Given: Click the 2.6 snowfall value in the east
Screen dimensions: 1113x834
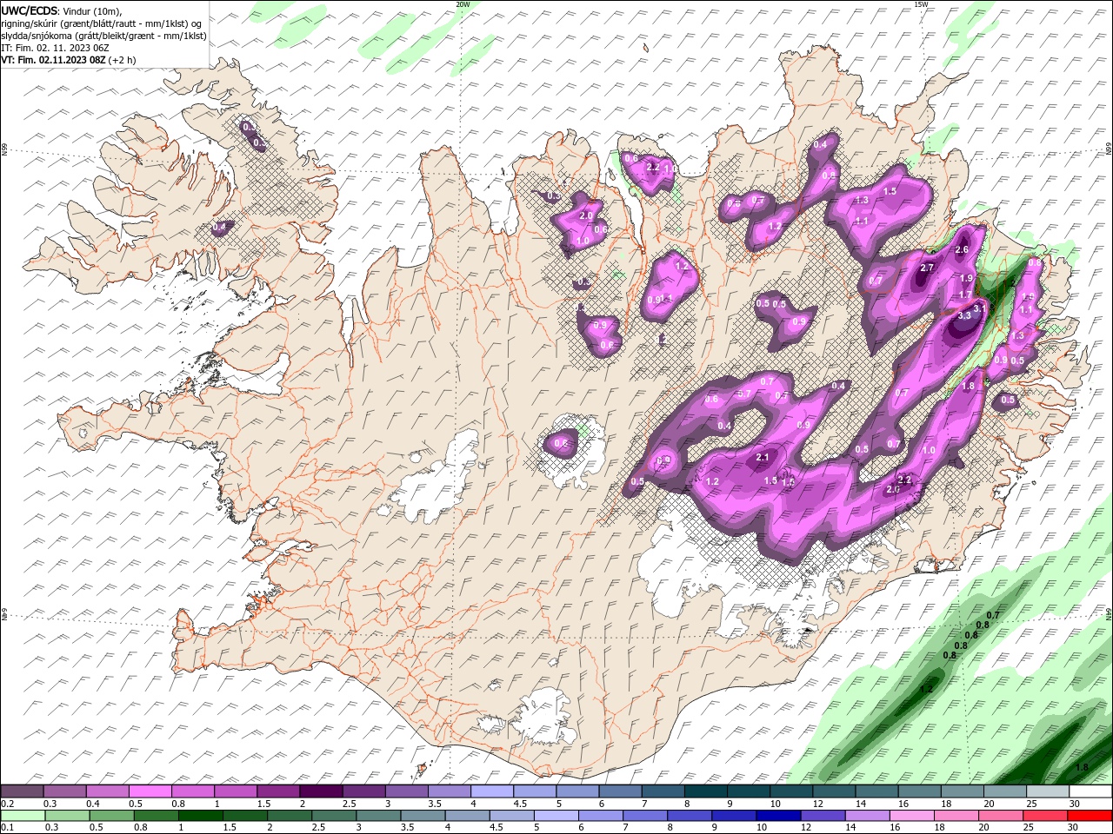Looking at the screenshot, I should click(962, 250).
